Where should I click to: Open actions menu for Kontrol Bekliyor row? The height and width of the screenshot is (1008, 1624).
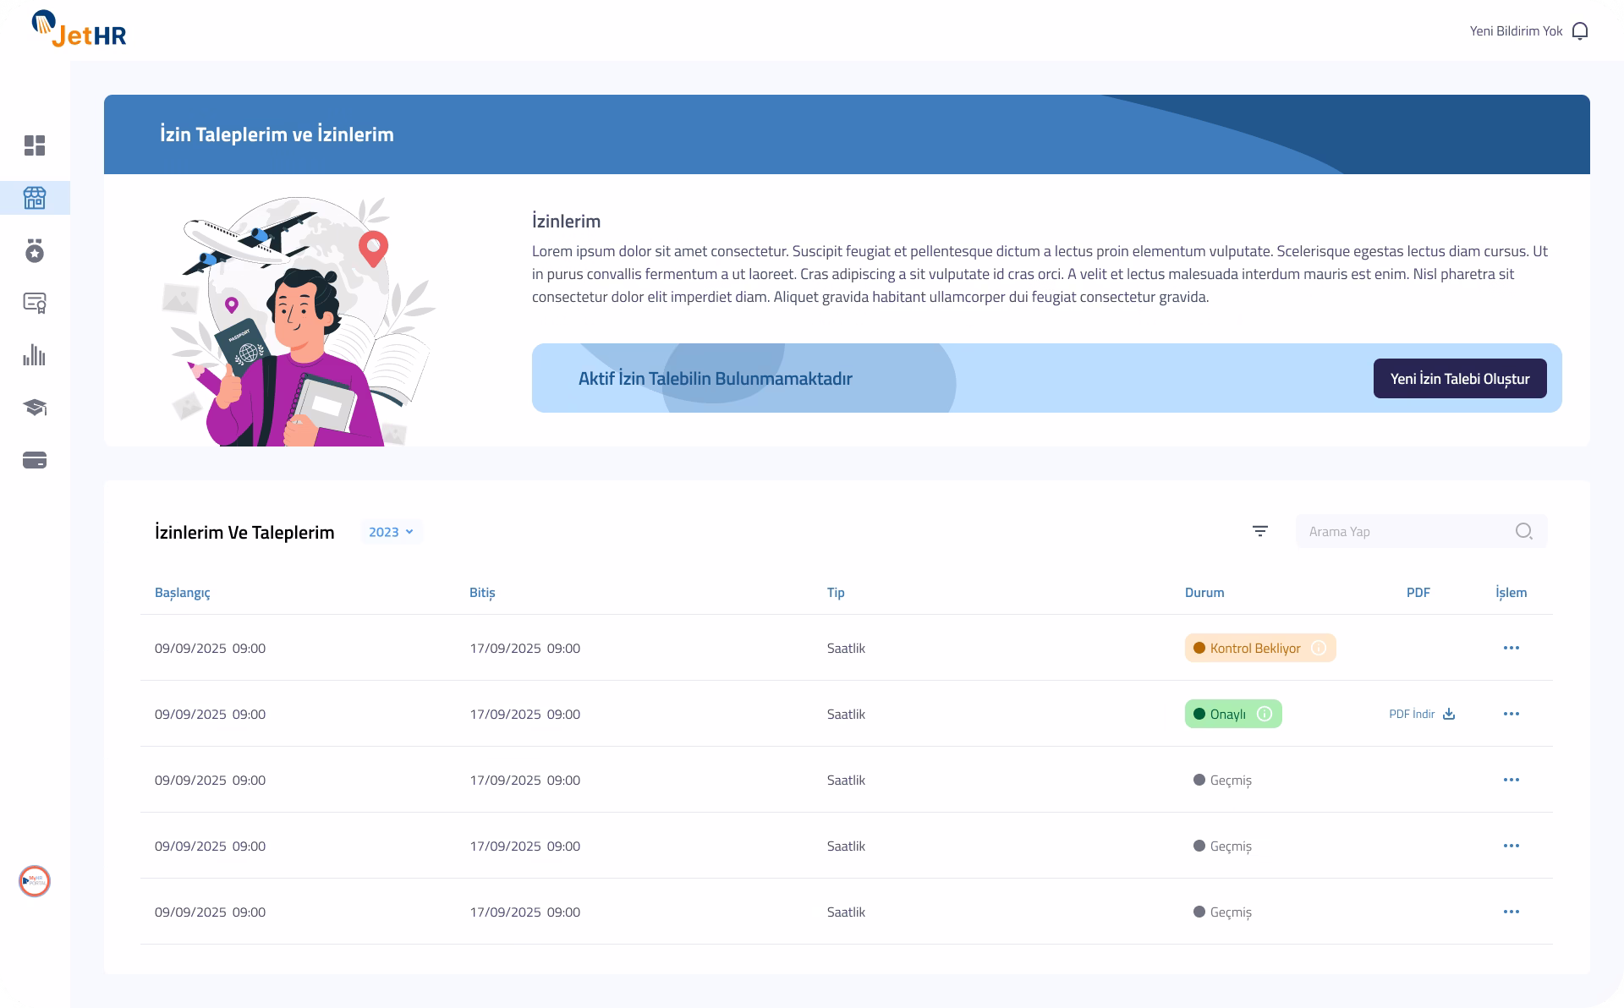click(x=1512, y=648)
